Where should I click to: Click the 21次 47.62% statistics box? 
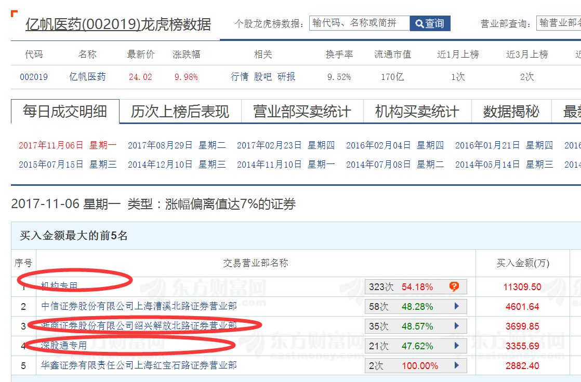416,346
